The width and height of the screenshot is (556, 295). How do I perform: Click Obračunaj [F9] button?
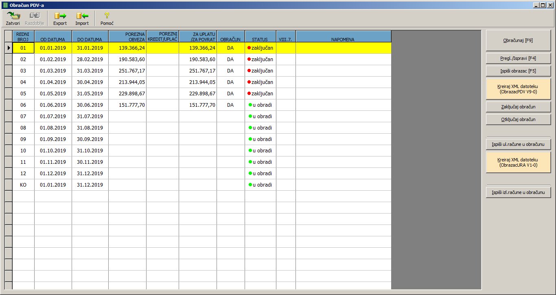[518, 40]
